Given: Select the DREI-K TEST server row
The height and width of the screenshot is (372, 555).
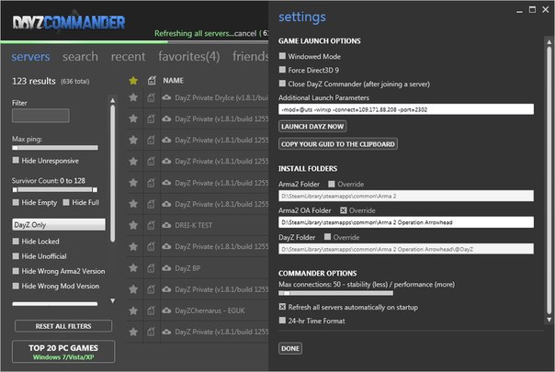Looking at the screenshot, I should tap(198, 225).
